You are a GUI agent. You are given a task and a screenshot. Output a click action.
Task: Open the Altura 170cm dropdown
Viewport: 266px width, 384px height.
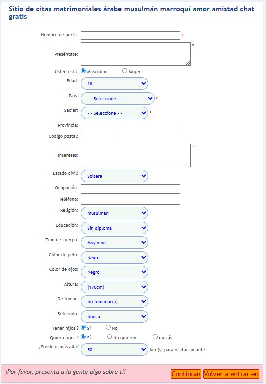pyautogui.click(x=114, y=287)
